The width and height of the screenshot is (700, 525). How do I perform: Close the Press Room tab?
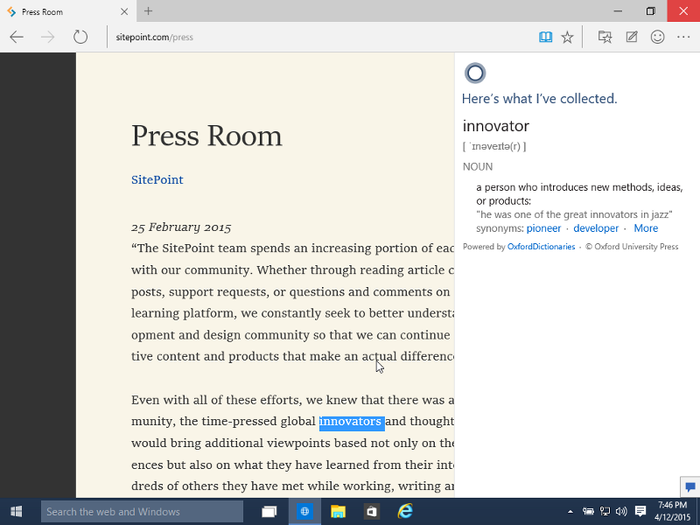[124, 11]
